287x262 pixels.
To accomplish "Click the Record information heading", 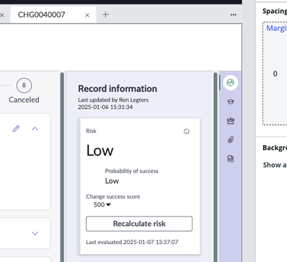I will tap(118, 89).
